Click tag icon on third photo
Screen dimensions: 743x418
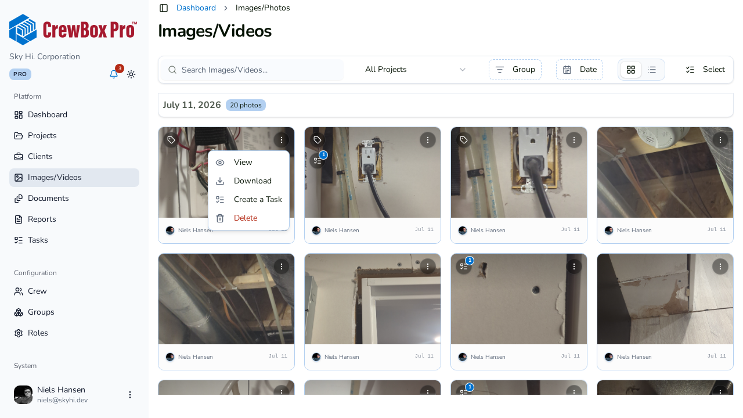[464, 140]
